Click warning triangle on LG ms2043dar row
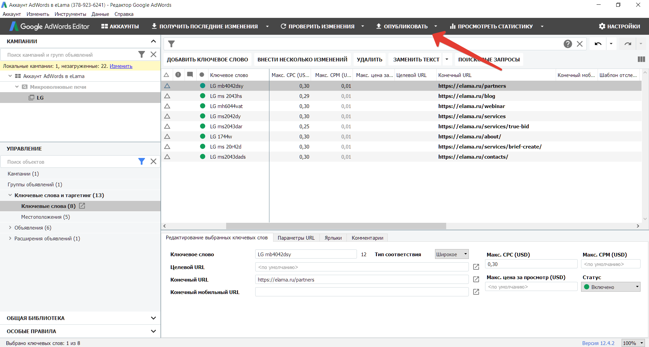The width and height of the screenshot is (649, 347). tap(167, 126)
